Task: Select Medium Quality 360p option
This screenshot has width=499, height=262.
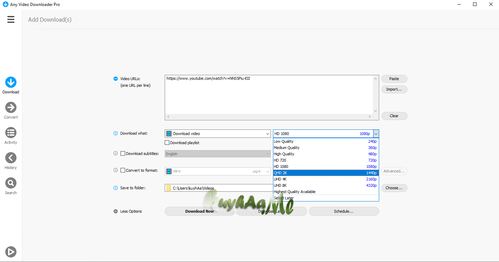Action: [x=326, y=148]
